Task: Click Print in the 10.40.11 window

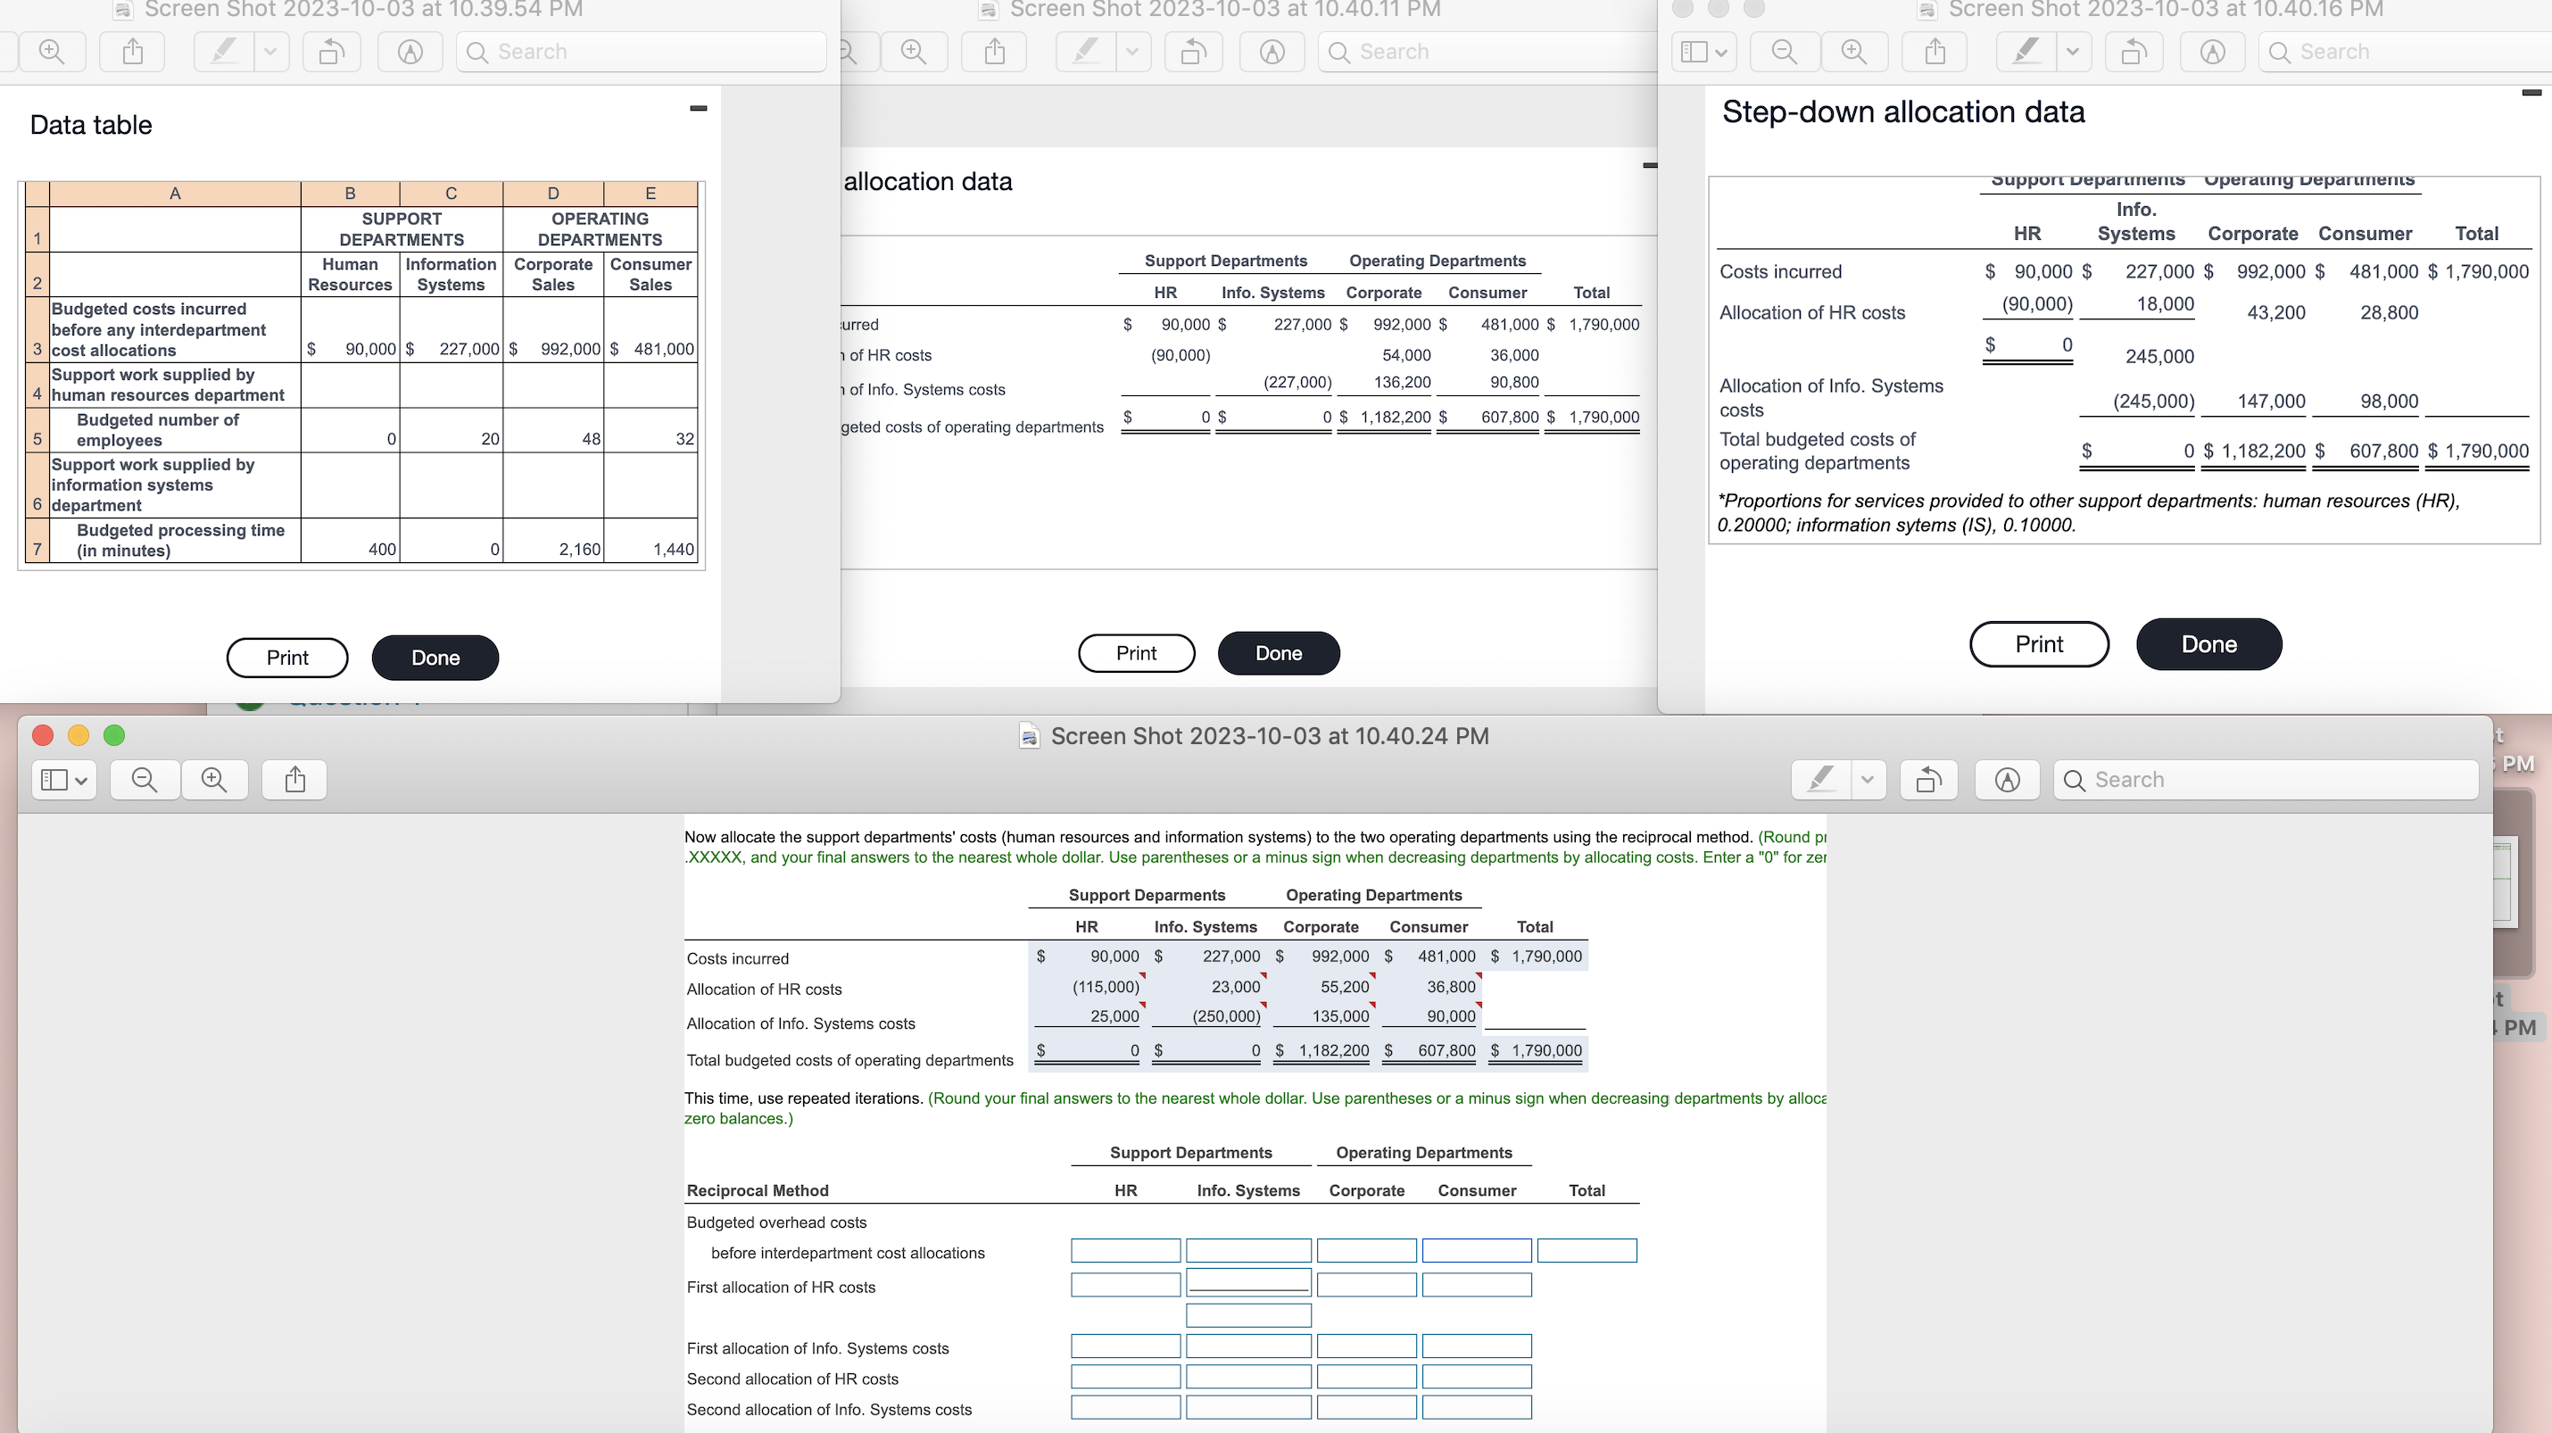Action: pos(1135,652)
